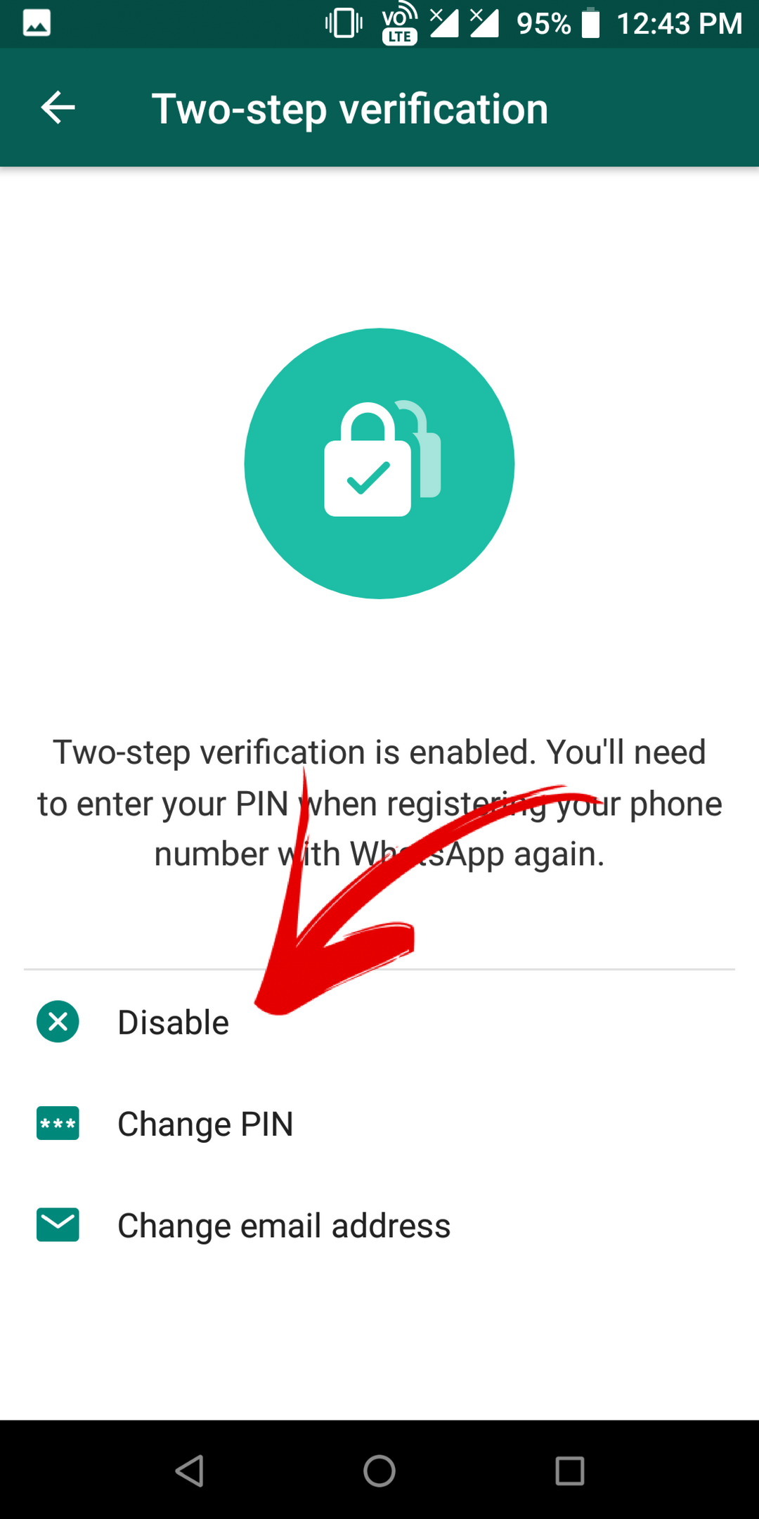The width and height of the screenshot is (759, 1519).
Task: Tap the image notification icon in status bar
Action: [37, 23]
